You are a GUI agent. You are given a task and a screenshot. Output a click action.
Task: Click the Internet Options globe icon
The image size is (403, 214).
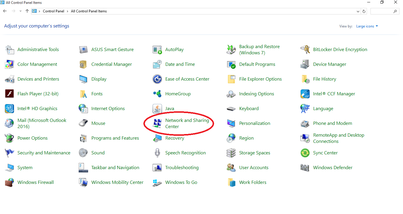click(x=83, y=109)
